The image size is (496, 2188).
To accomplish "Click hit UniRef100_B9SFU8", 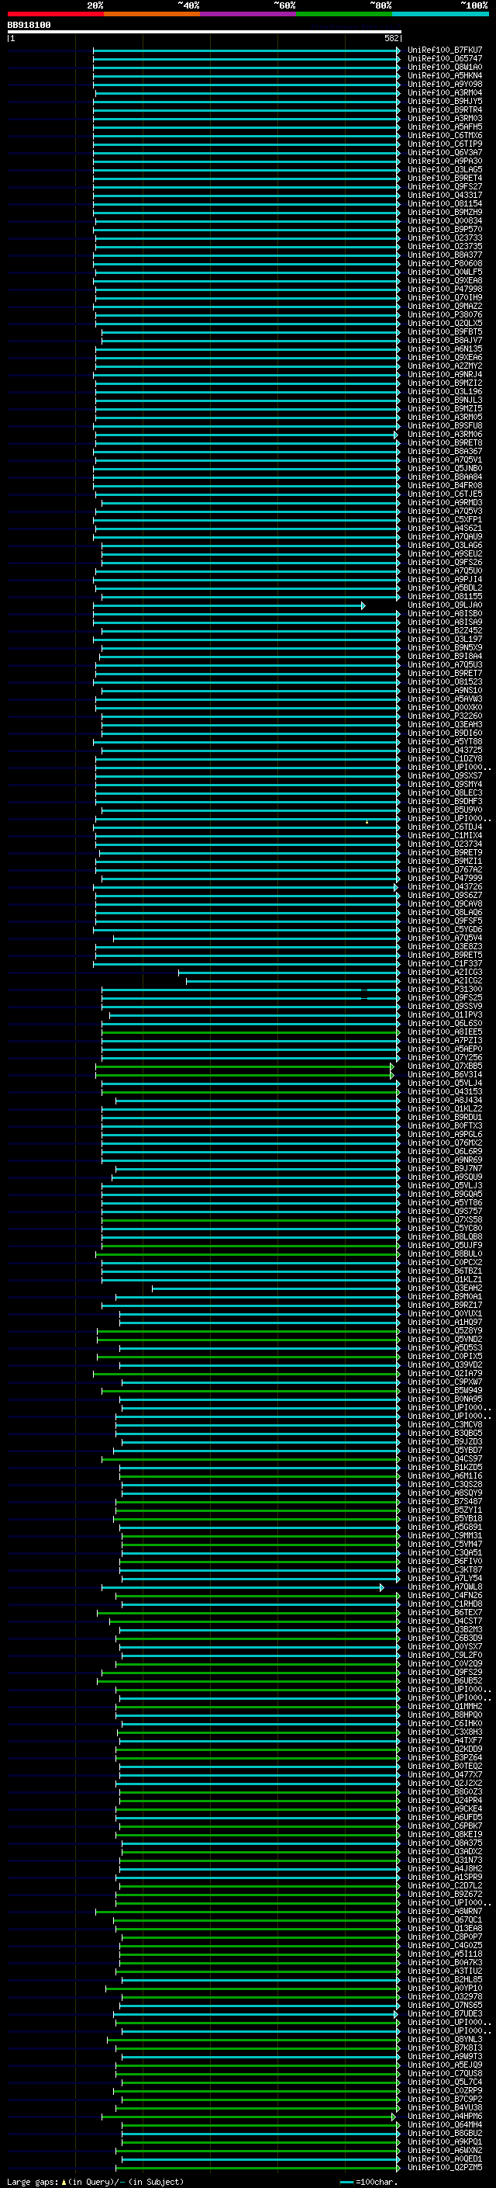I will pyautogui.click(x=444, y=425).
